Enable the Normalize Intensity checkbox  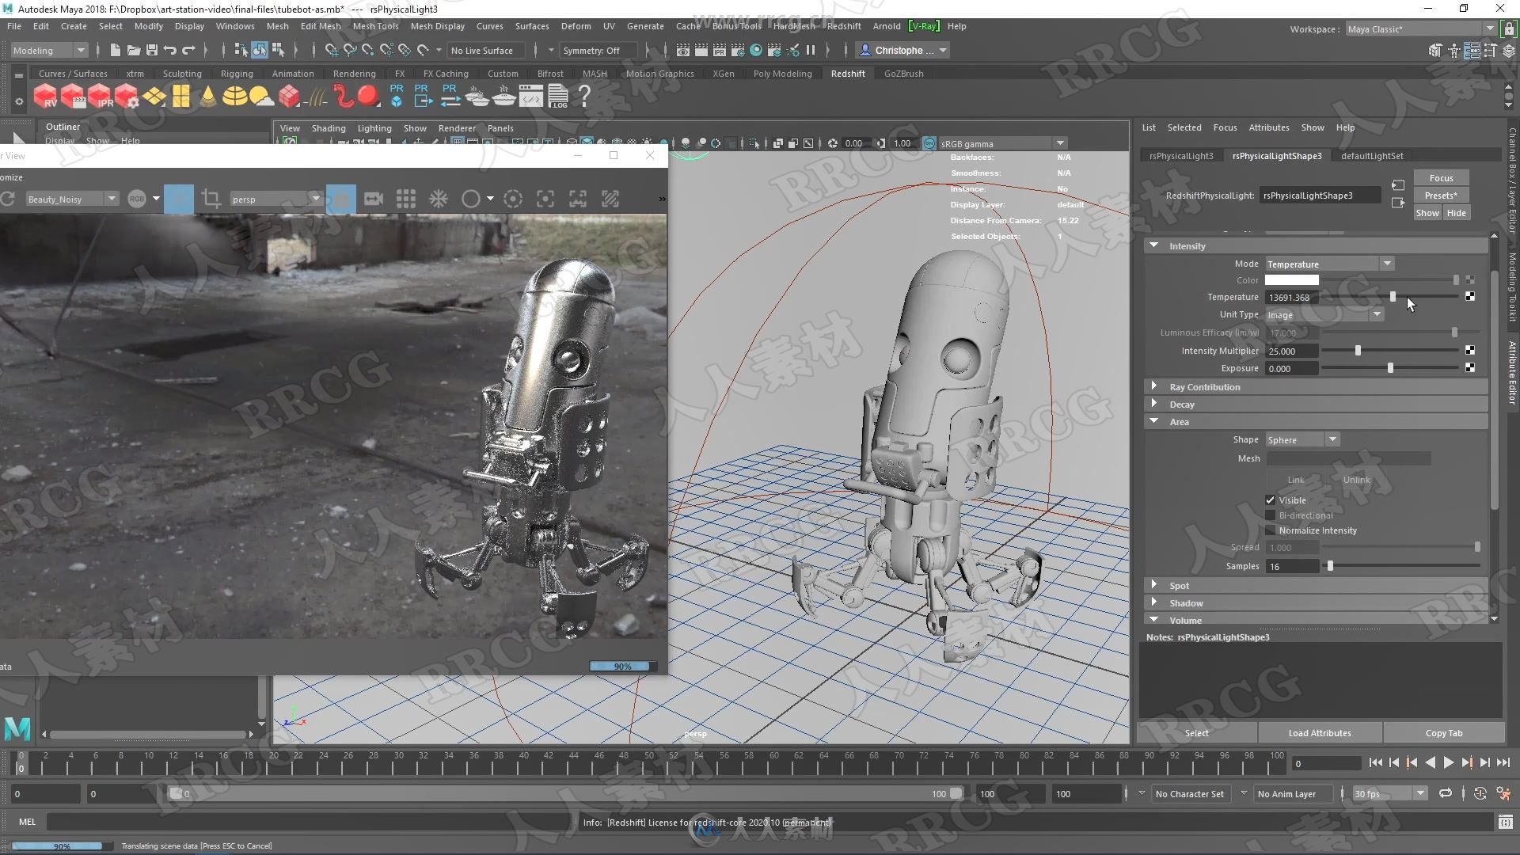(1271, 530)
